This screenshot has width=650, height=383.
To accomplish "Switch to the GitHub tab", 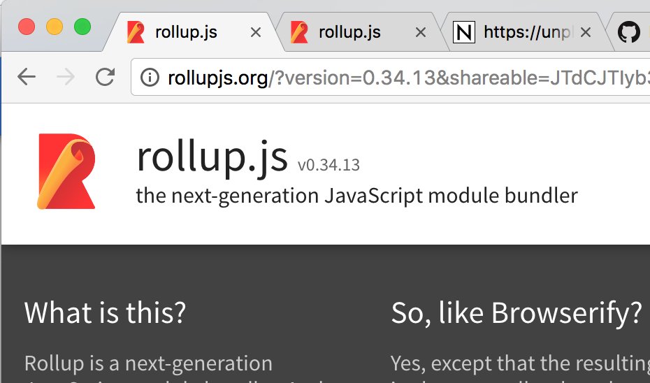I will coord(629,32).
